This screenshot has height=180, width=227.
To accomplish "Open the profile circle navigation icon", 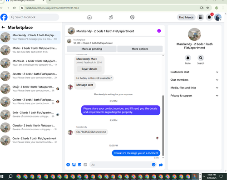I will (132, 17).
